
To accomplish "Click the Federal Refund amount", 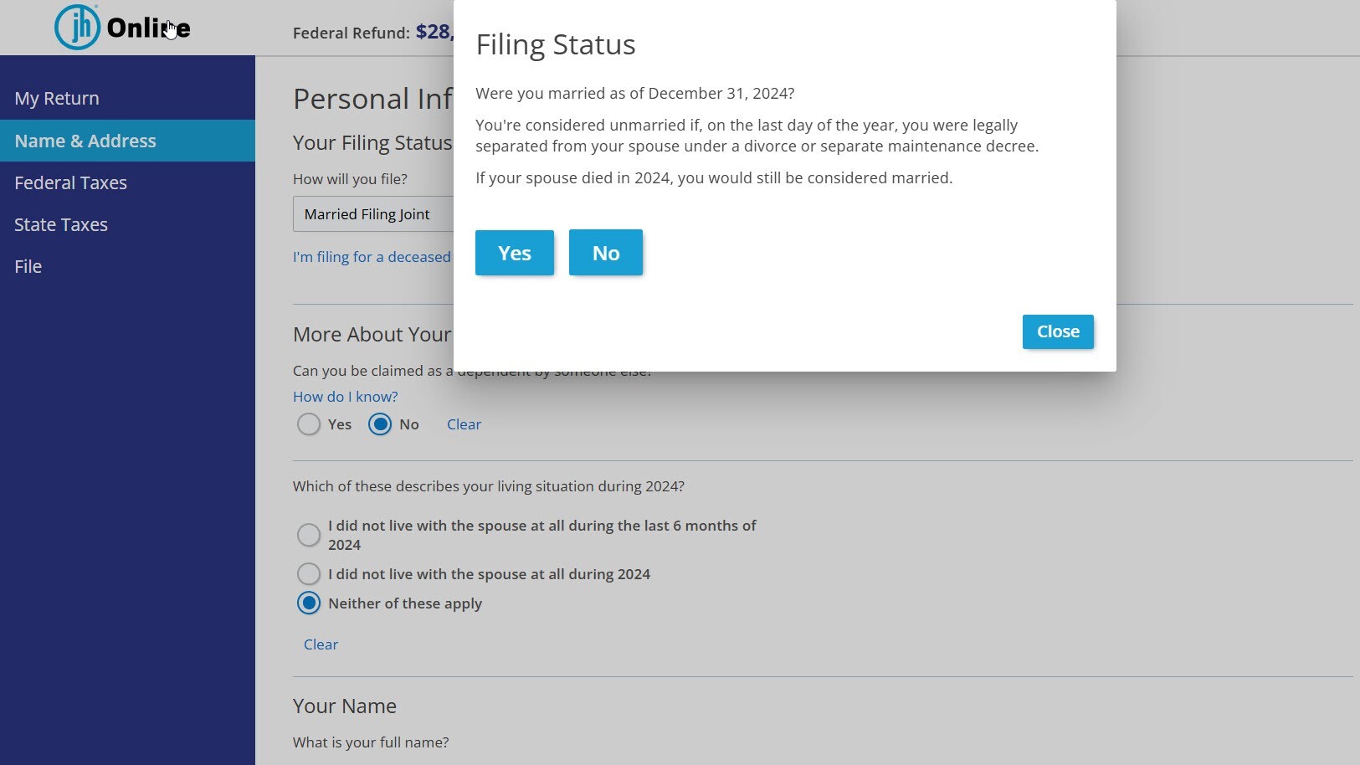I will pyautogui.click(x=435, y=33).
